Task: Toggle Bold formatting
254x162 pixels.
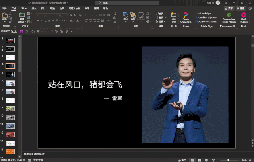Action: (x=38, y=21)
